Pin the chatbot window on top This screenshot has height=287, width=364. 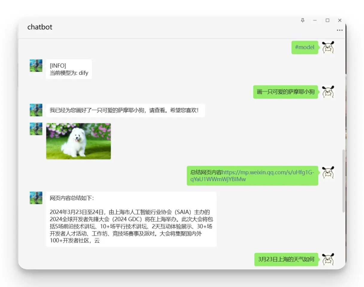point(302,20)
